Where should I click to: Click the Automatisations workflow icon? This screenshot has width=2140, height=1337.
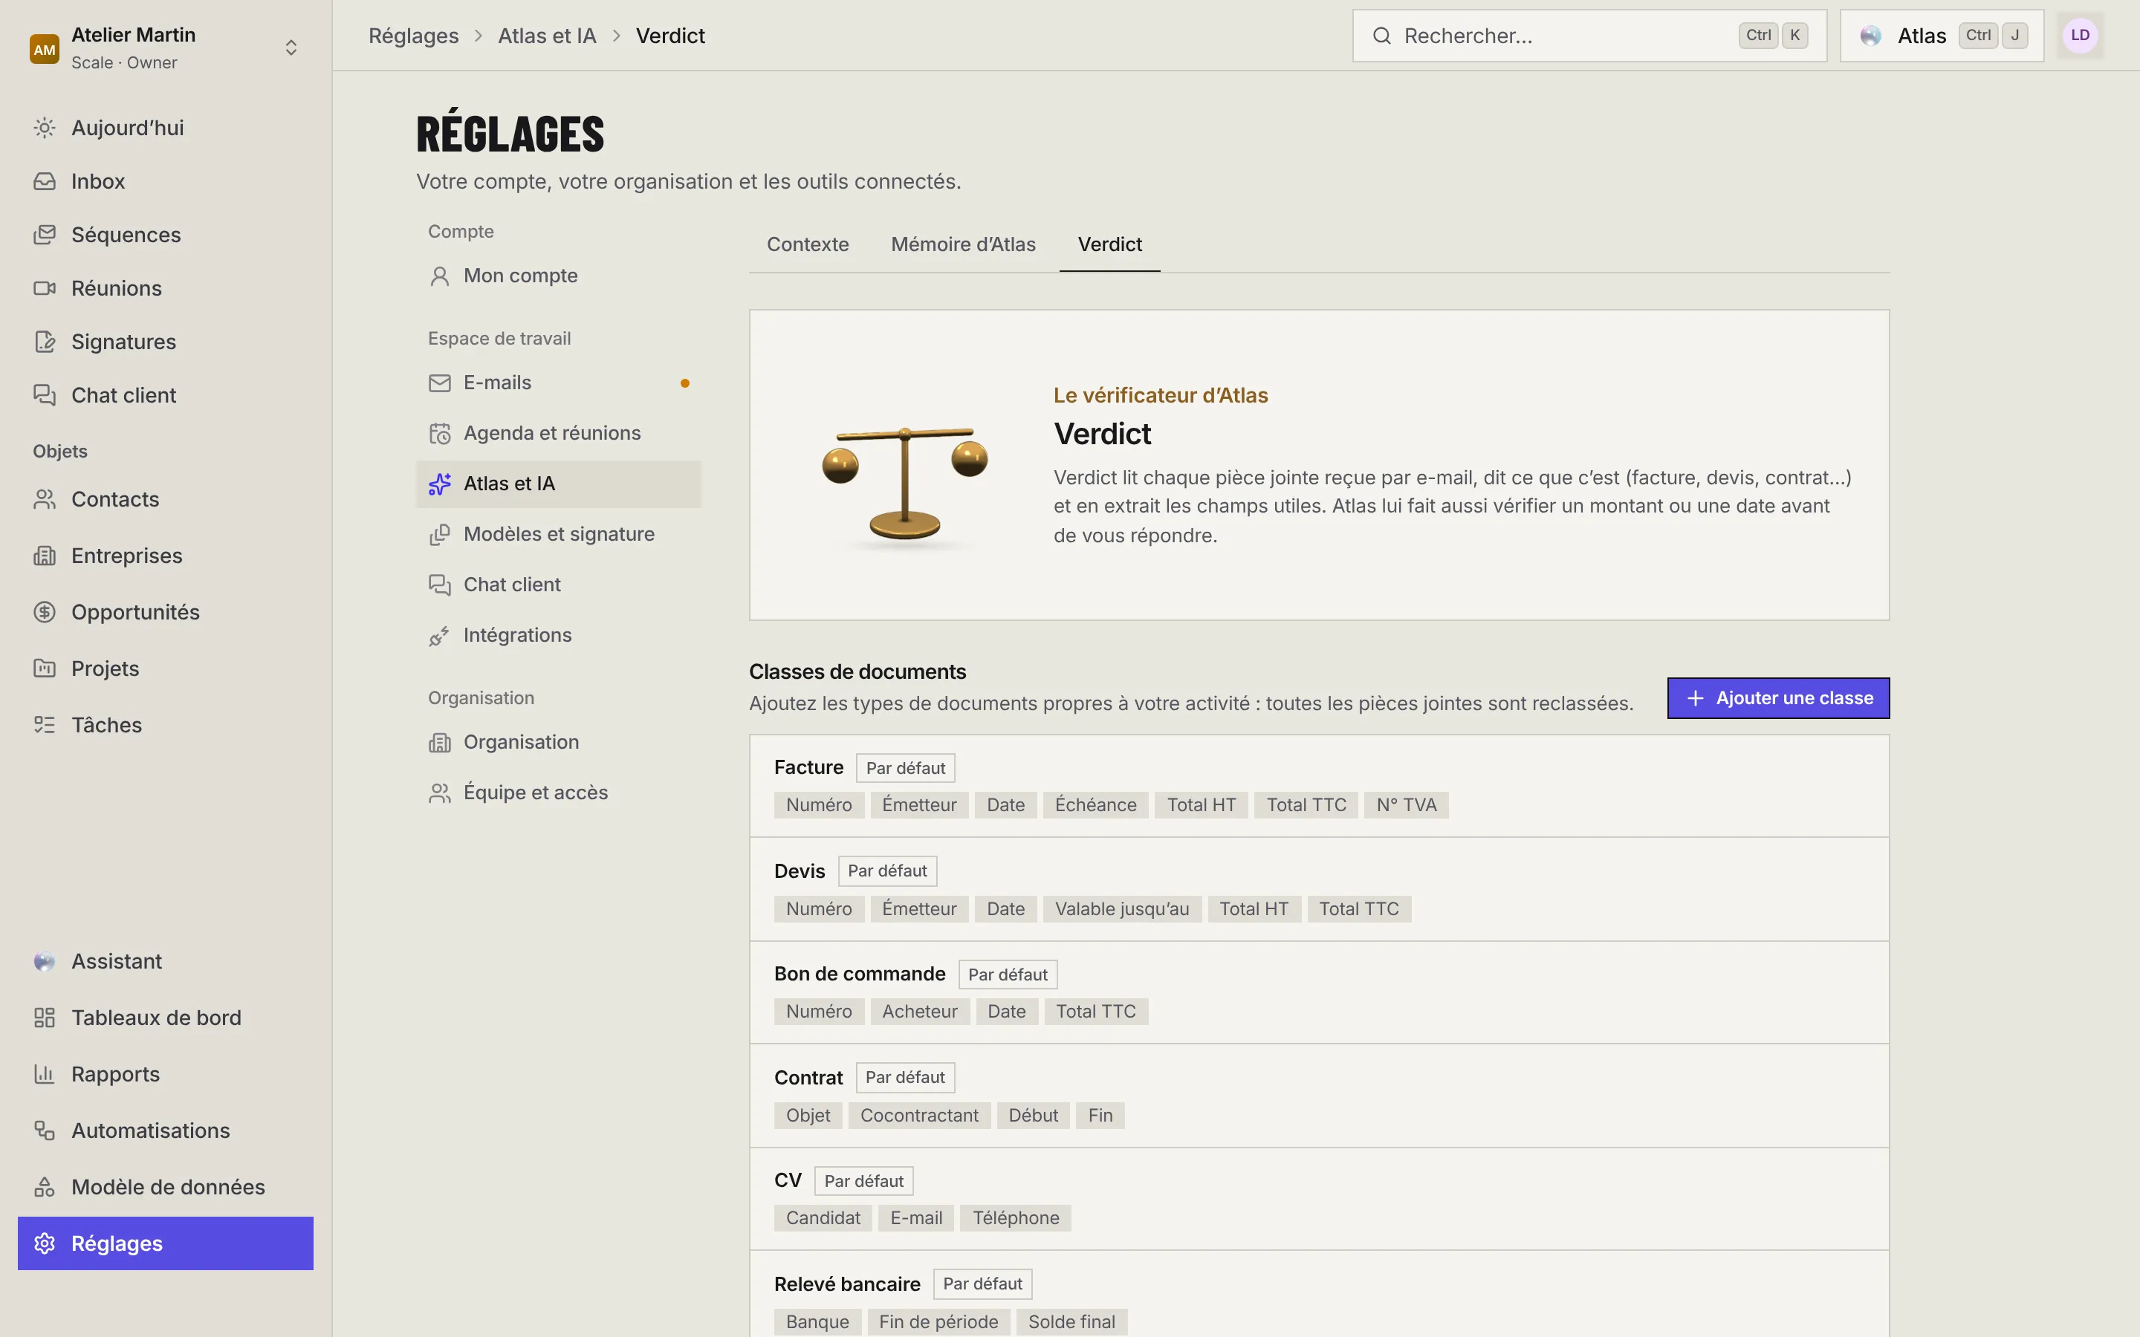point(45,1131)
